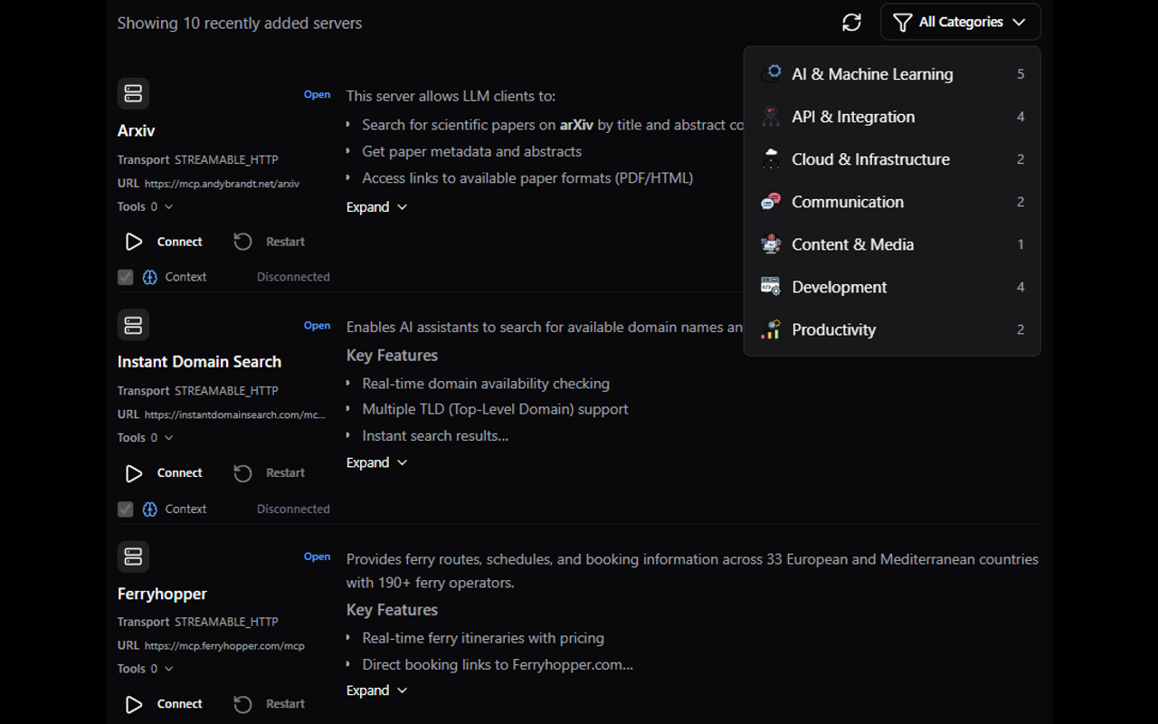Screen dimensions: 1158x724
Task: Click the Arxiv server icon
Action: (x=133, y=93)
